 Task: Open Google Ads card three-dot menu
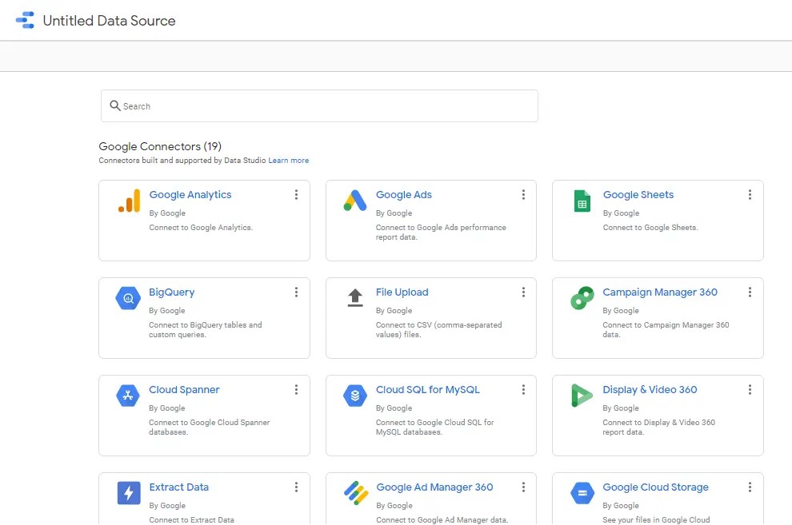(523, 195)
